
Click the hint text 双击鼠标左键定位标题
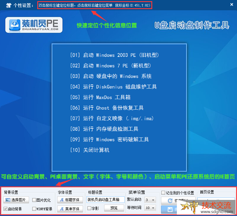[x=56, y=6]
